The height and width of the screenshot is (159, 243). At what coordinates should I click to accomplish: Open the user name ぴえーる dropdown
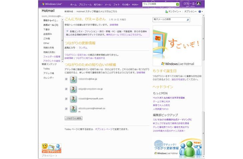190,4
